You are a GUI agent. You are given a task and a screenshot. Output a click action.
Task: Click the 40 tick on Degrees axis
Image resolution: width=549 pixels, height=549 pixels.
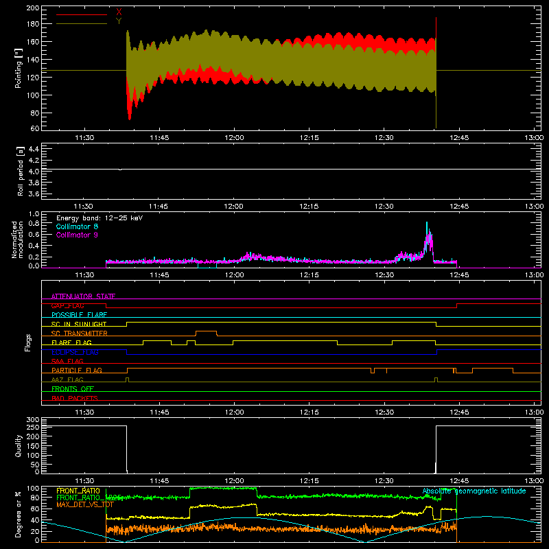pos(35,520)
